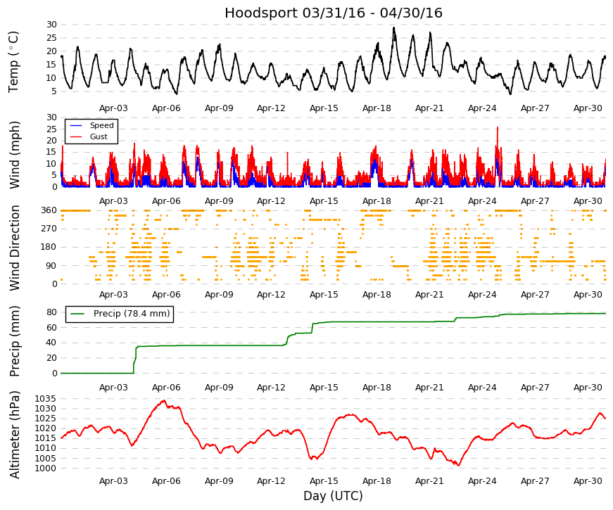Click the red Gust legend line
613x510 pixels.
(x=76, y=136)
